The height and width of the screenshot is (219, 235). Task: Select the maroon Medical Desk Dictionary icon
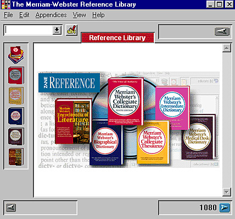16,136
